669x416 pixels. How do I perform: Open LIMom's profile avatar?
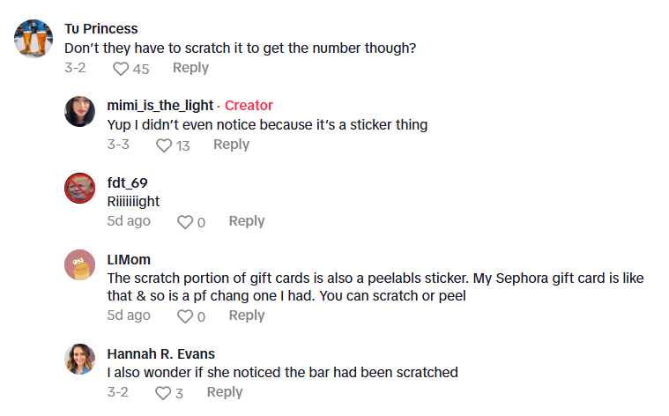click(x=80, y=264)
